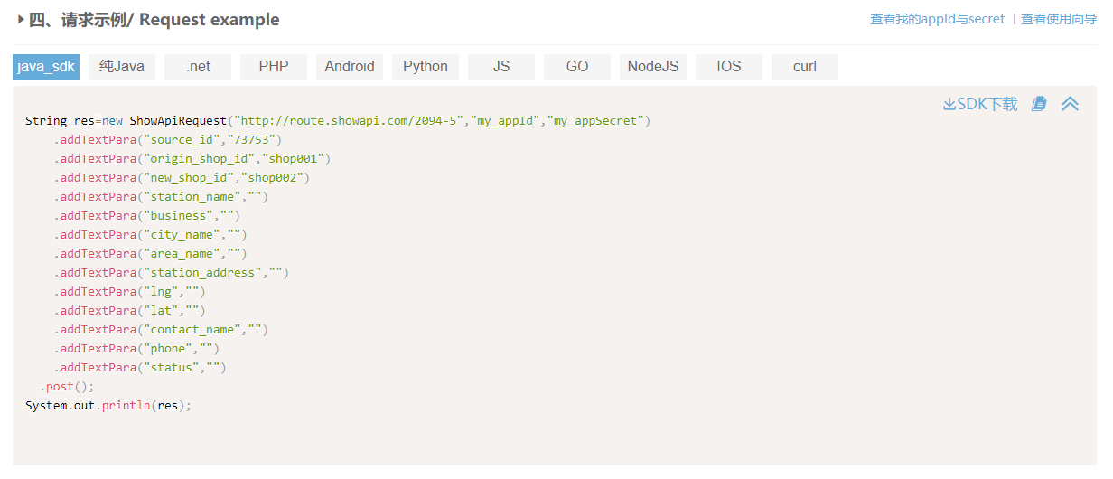Switch to the IOS tab
Viewport: 1113px width, 479px height.
pos(729,67)
